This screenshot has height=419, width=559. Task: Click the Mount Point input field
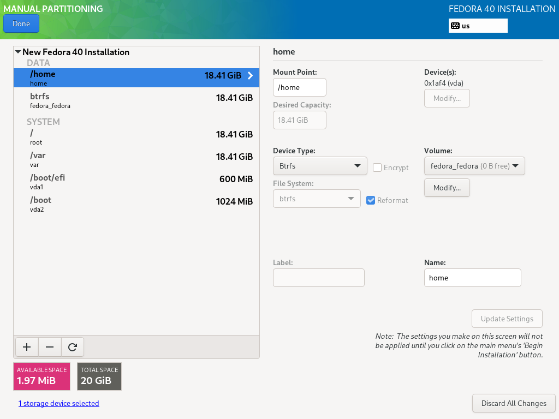click(300, 87)
